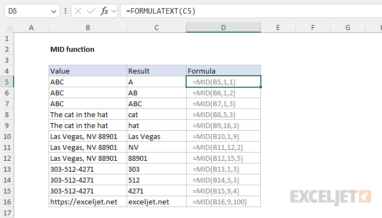Select cell showing =MID(B5,1,1)

tap(223, 82)
